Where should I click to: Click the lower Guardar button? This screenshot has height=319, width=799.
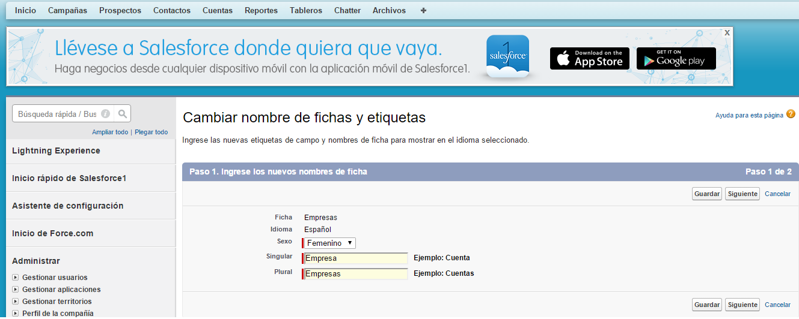tap(707, 305)
